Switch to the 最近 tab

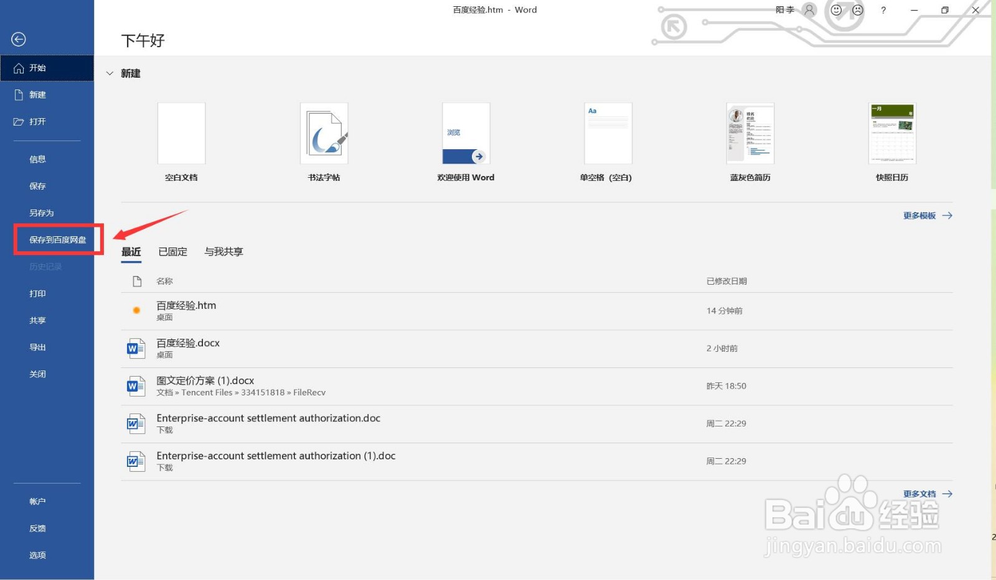pos(131,252)
